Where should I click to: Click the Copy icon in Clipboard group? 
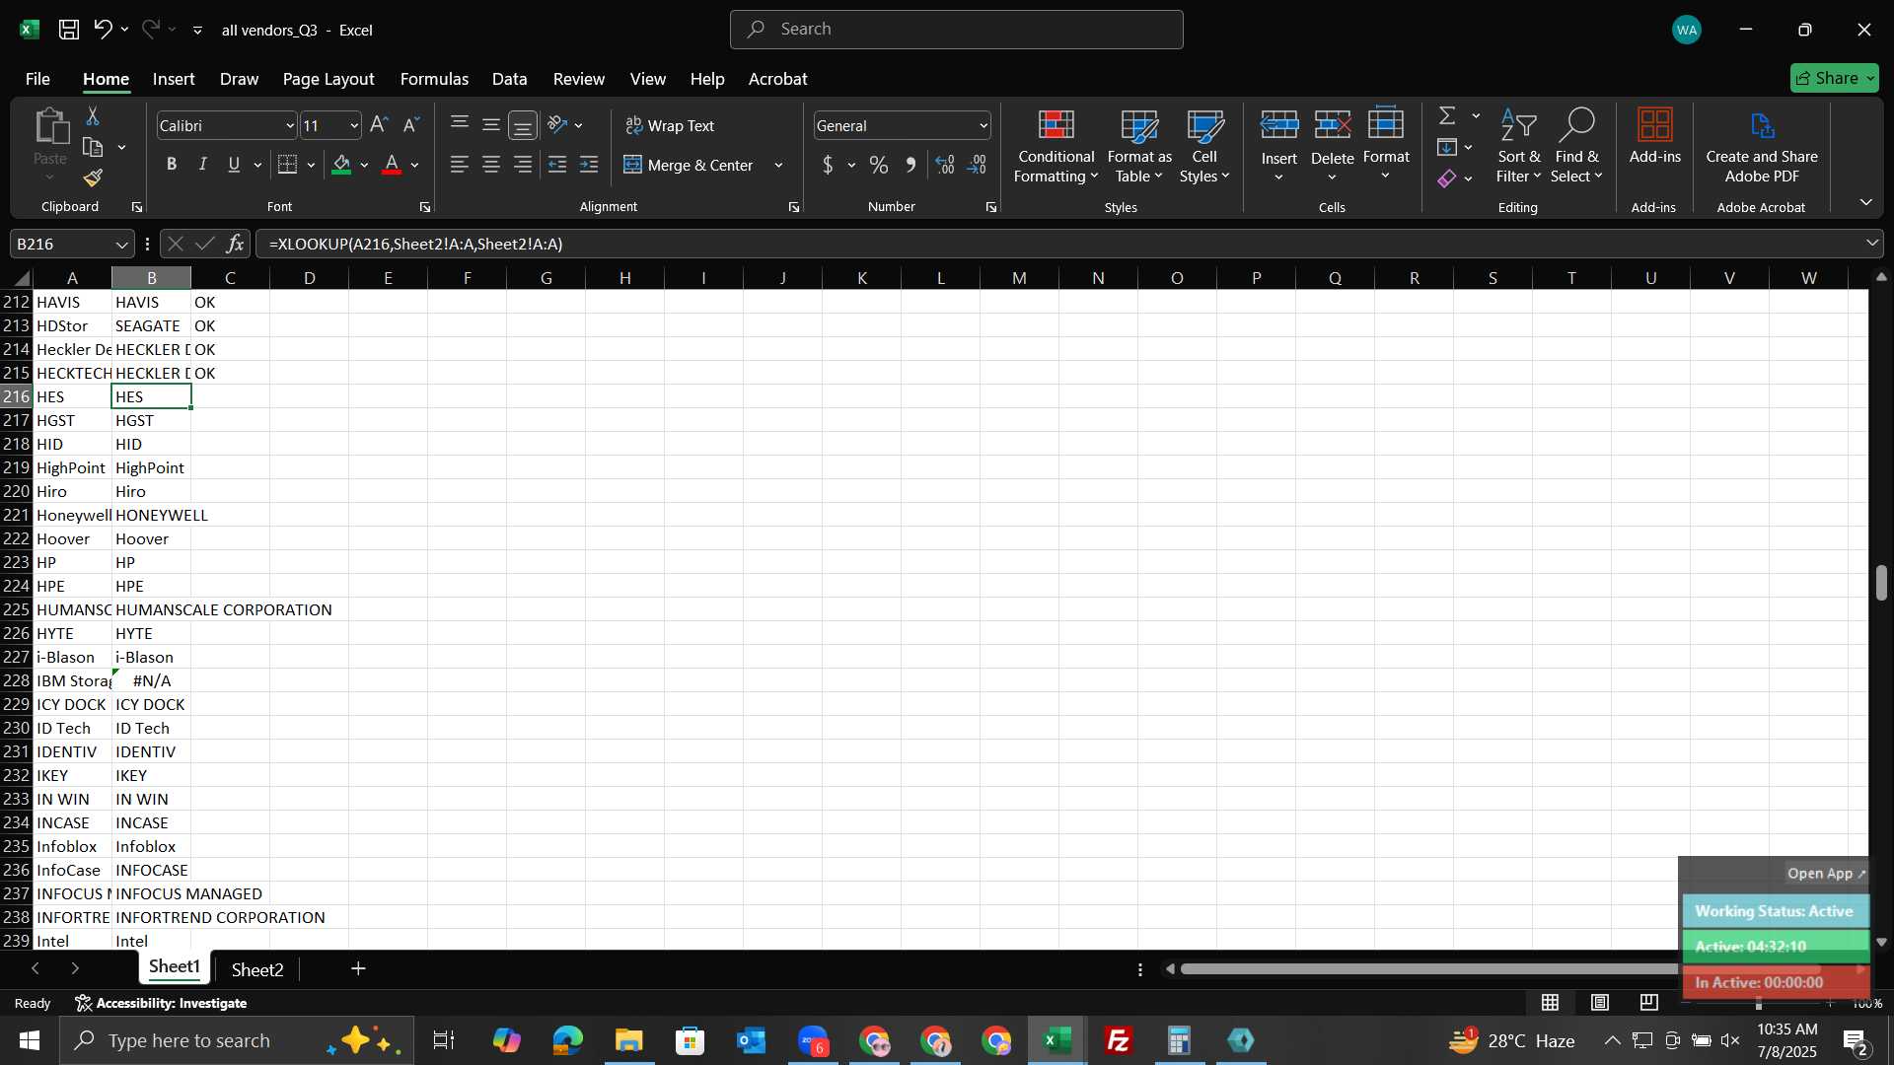(x=93, y=148)
